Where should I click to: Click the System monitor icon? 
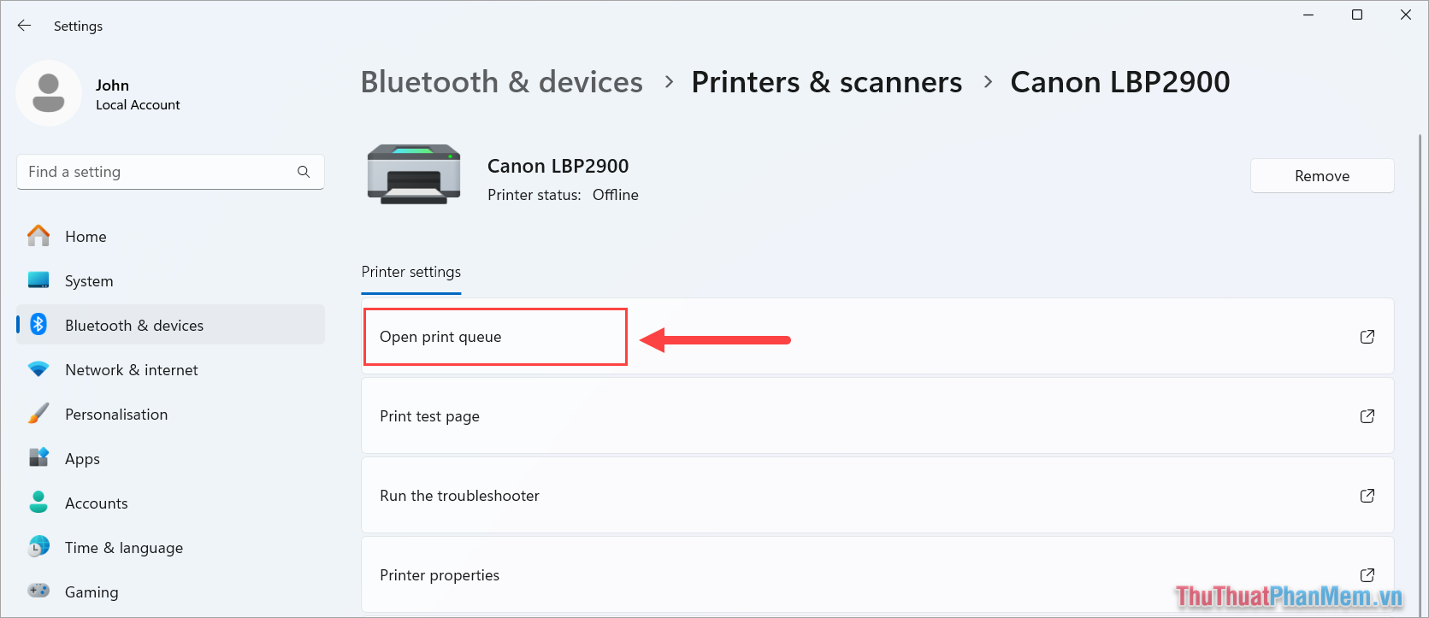38,280
